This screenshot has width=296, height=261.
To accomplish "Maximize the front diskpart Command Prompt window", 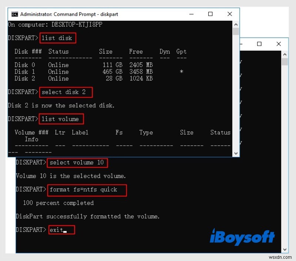I will [210, 14].
